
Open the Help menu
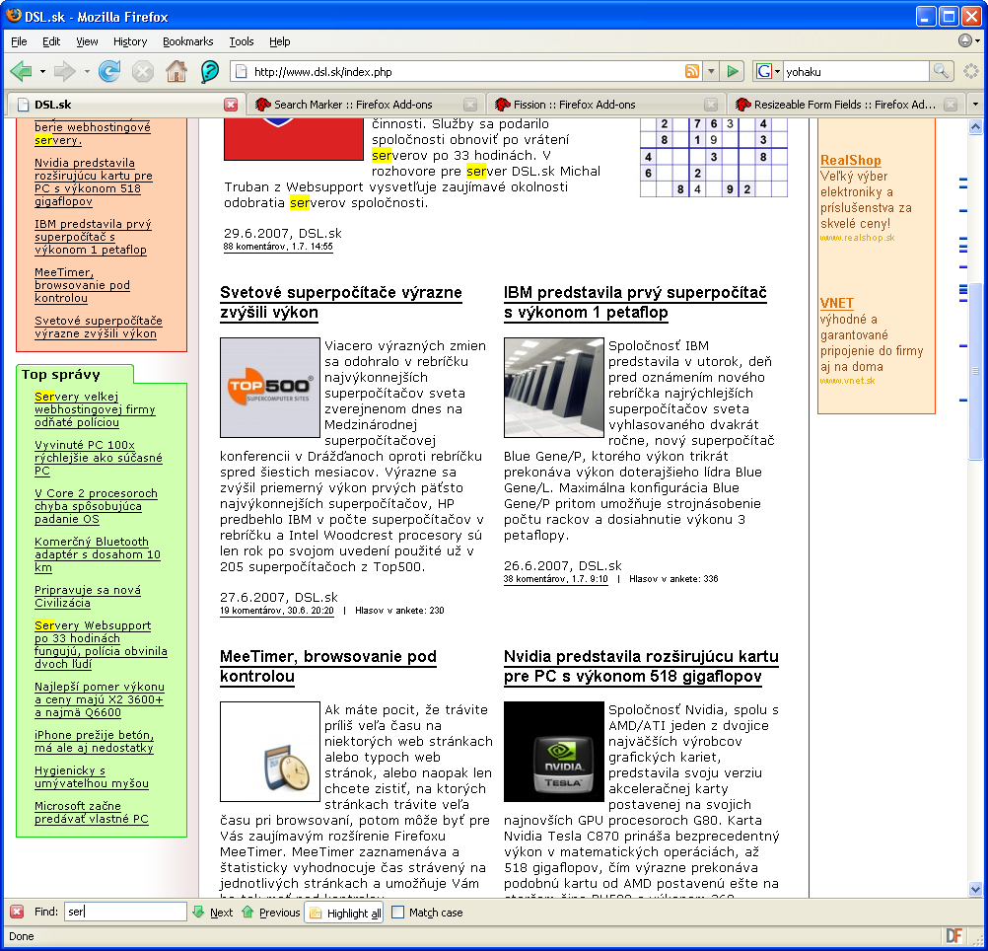point(280,41)
